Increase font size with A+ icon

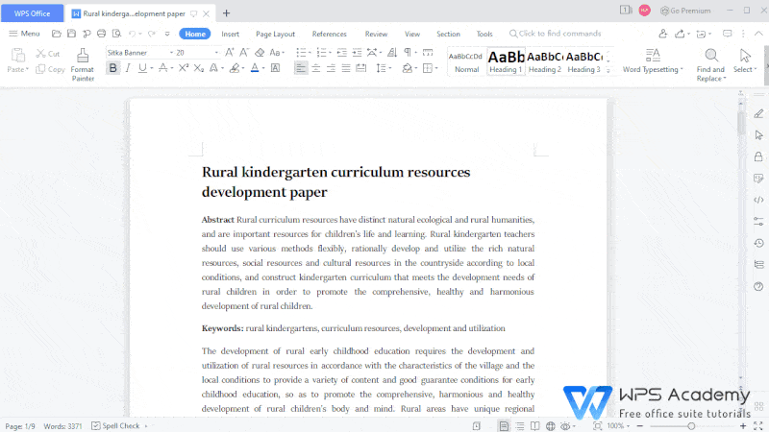229,53
